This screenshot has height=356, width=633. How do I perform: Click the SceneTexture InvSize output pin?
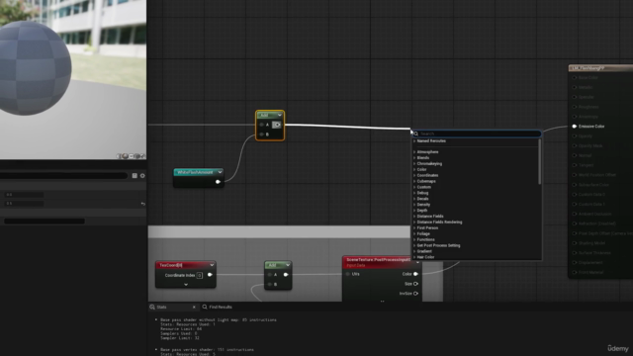point(415,294)
